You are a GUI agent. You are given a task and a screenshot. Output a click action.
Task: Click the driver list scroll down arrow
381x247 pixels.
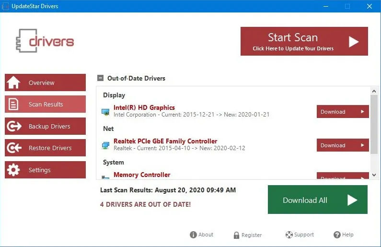374,175
